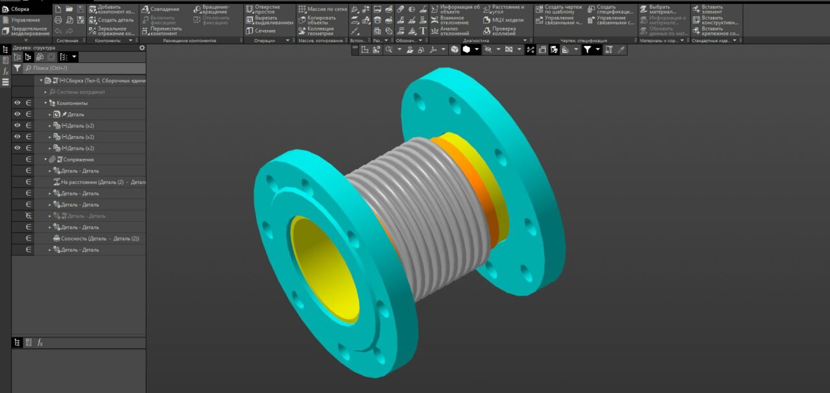
Task: Click the printer icon in Системная group
Action: pos(58,20)
